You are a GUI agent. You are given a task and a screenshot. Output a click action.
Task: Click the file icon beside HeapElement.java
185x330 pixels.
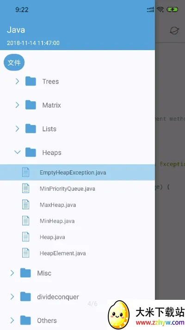tap(25, 253)
